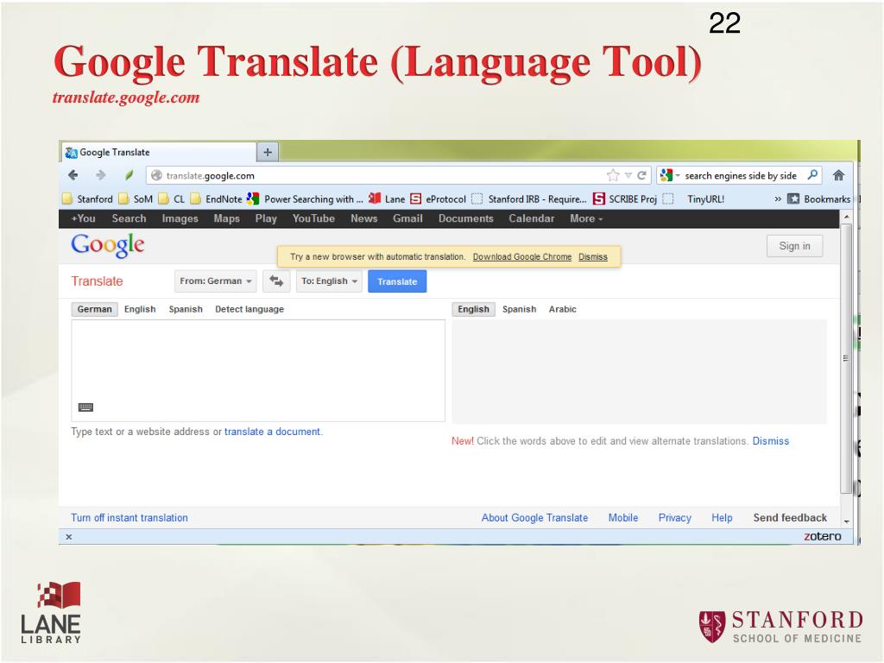
Task: Swap languages with the arrows icon
Action: [x=276, y=281]
